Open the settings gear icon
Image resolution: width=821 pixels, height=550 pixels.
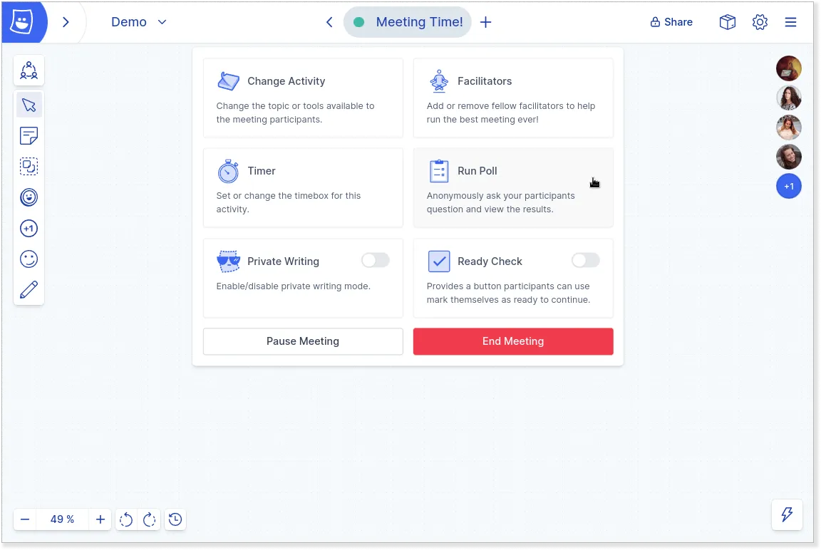[760, 22]
